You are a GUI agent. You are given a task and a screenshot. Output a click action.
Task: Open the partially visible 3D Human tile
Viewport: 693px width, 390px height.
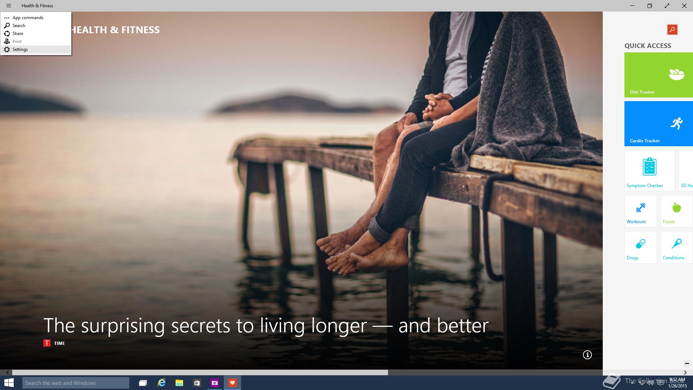[686, 170]
